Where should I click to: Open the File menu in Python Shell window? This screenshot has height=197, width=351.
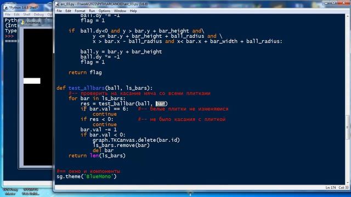pyautogui.click(x=8, y=15)
